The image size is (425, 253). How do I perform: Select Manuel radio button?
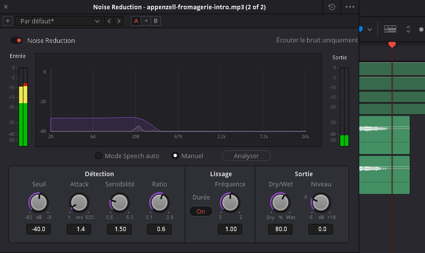pos(175,156)
